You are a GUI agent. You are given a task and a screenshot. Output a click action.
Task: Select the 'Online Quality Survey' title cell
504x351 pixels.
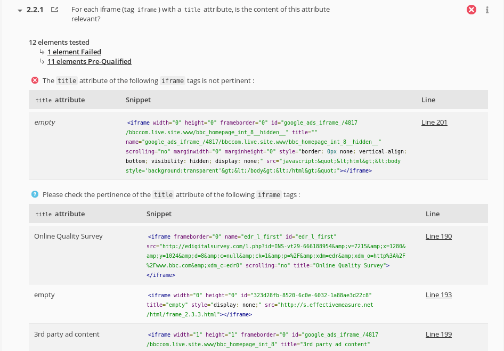(68, 236)
